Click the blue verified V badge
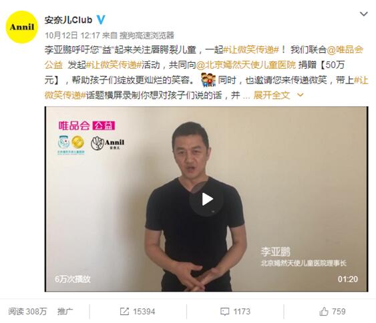This screenshot has width=376, height=323. 101,19
